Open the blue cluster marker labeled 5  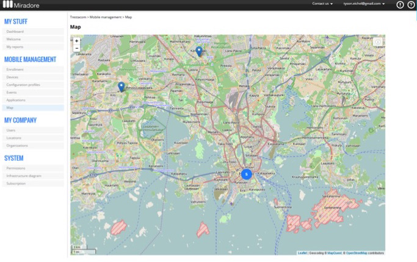(x=247, y=174)
